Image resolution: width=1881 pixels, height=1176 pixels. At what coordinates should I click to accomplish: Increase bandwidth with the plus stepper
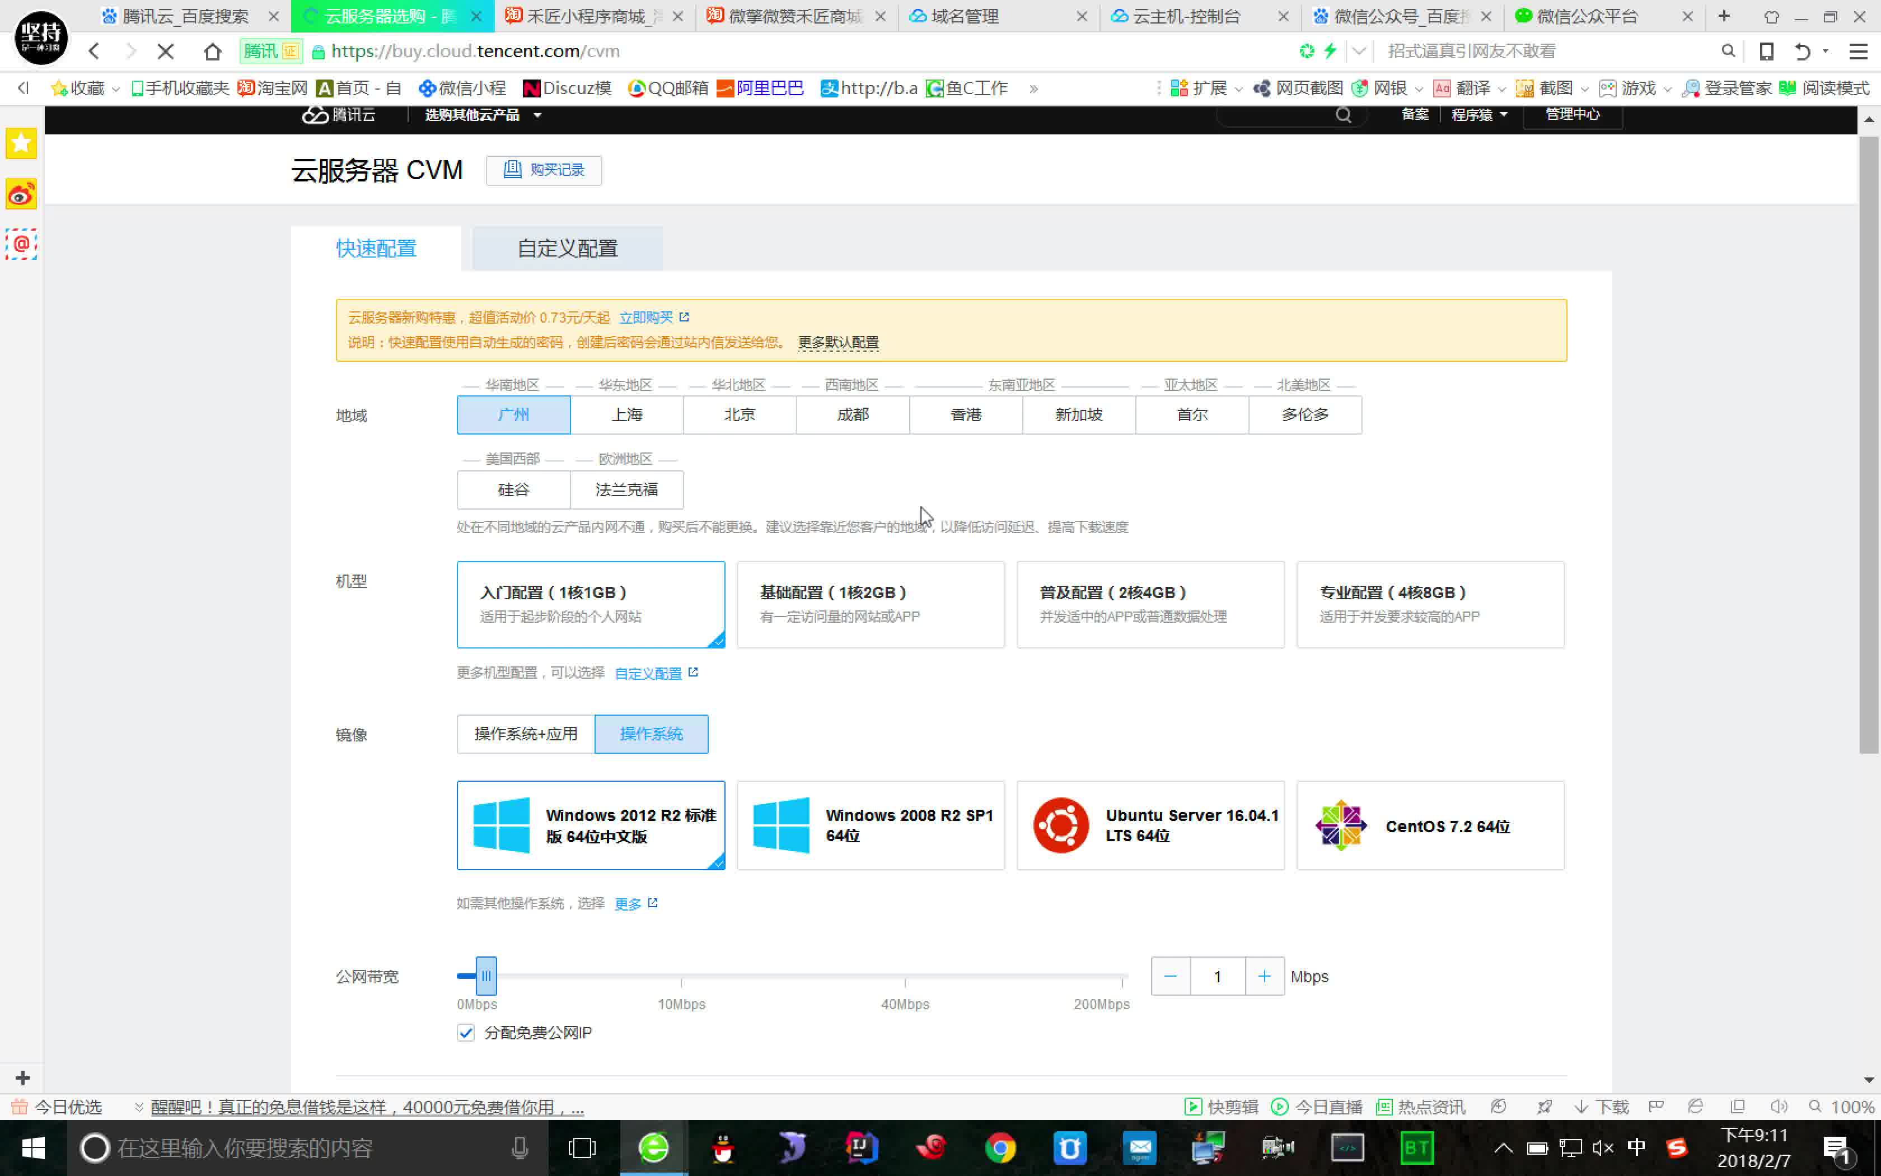pos(1264,976)
